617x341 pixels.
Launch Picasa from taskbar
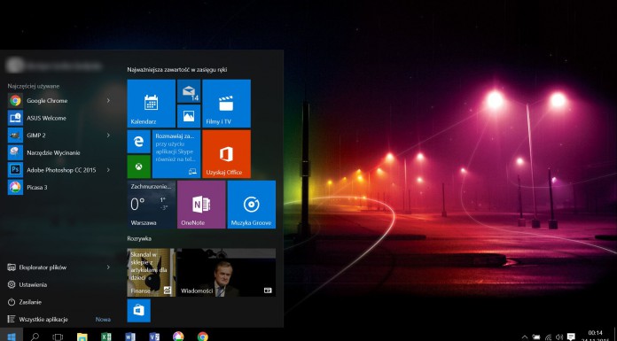click(178, 337)
